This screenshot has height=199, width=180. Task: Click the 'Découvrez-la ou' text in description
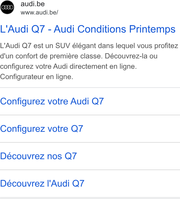[x=131, y=56]
